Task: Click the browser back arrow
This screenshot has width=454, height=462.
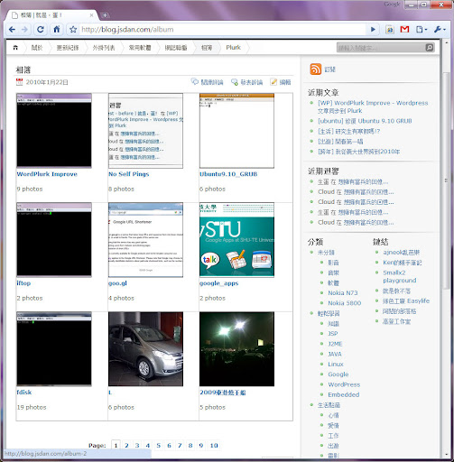Action: click(12, 30)
